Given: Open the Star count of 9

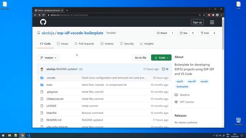Looking at the screenshot, I should pyautogui.click(x=193, y=33).
